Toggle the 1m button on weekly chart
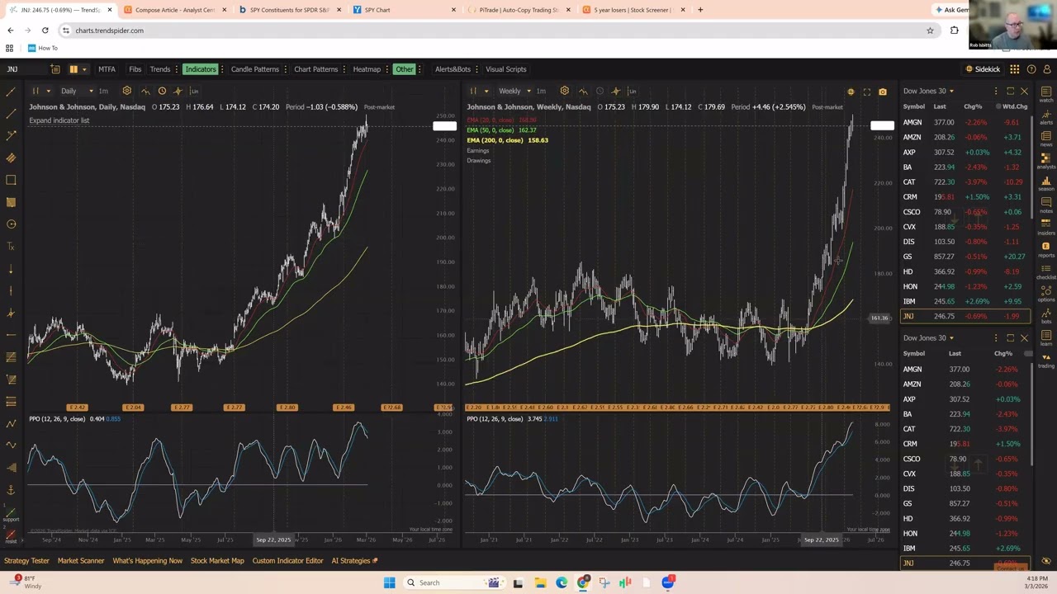The width and height of the screenshot is (1057, 594). [541, 91]
